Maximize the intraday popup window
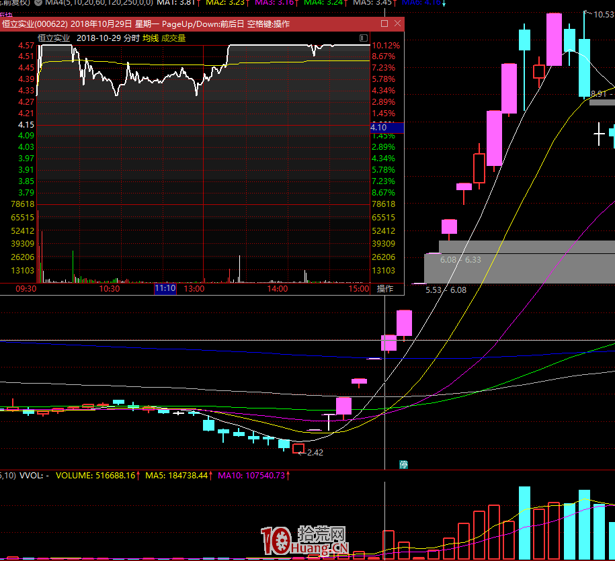Viewport: 615px width, 561px height. click(x=384, y=24)
